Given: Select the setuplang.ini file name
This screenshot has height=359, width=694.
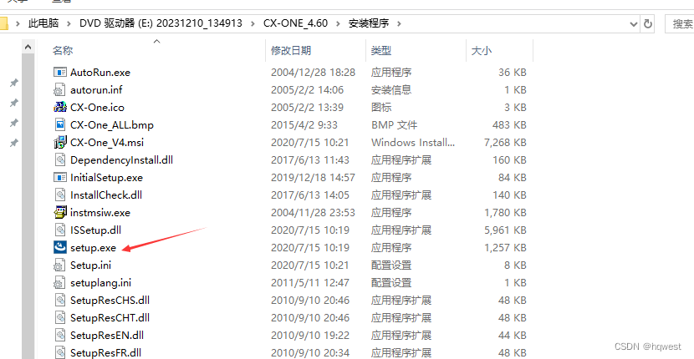Looking at the screenshot, I should click(100, 282).
